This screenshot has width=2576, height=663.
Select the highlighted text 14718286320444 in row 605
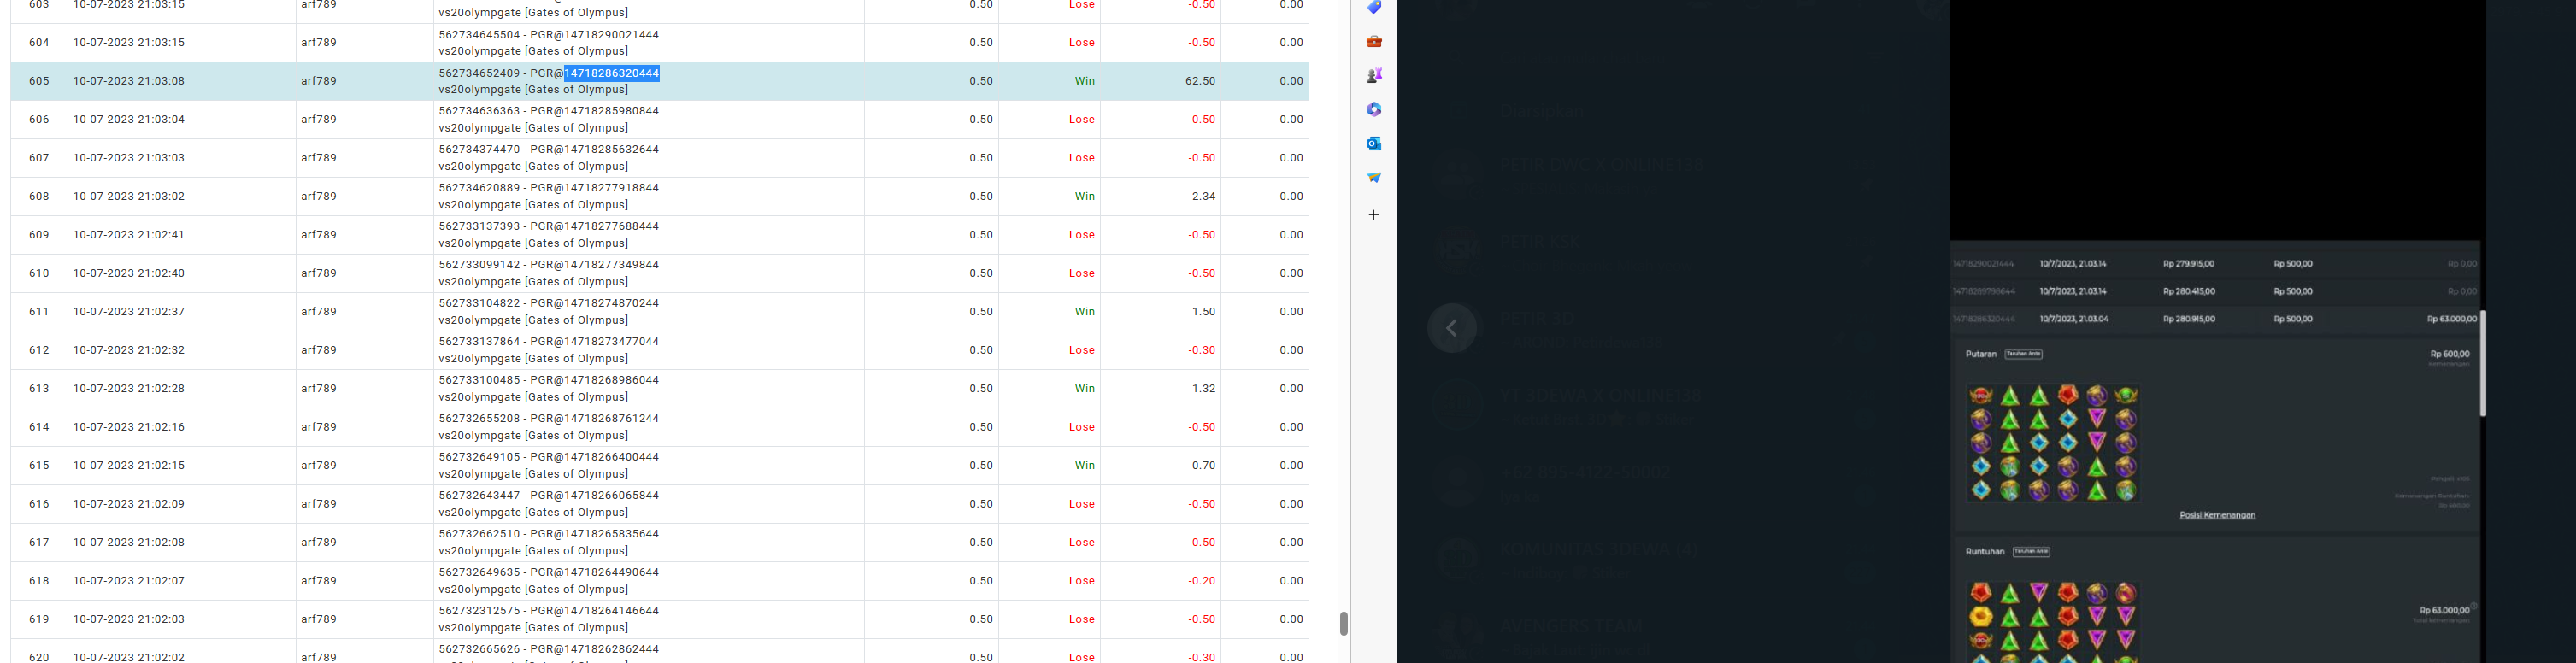[611, 73]
